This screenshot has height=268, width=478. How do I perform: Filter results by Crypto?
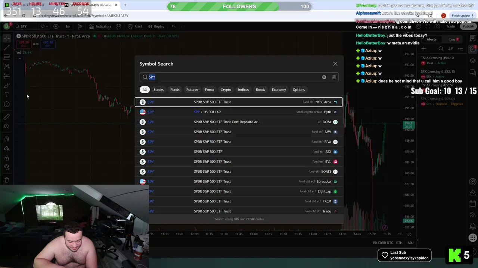point(226,90)
